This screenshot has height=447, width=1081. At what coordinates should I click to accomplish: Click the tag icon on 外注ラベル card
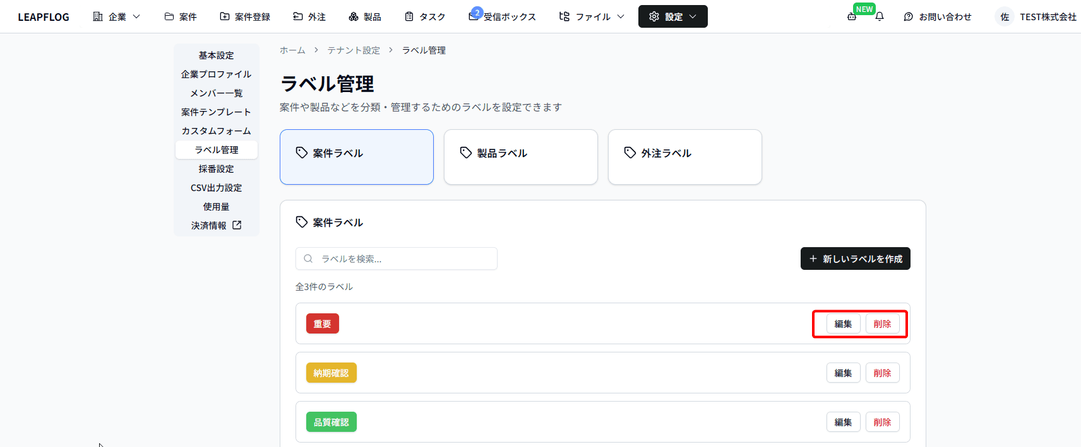pyautogui.click(x=630, y=153)
